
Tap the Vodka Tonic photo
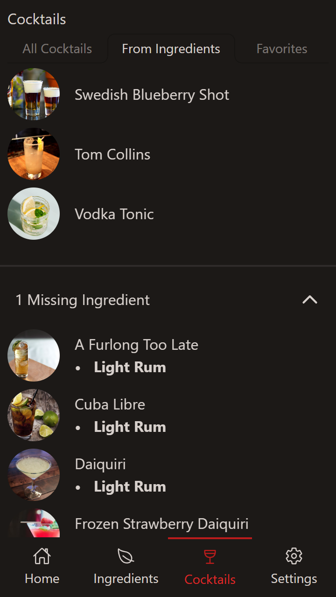pyautogui.click(x=34, y=214)
